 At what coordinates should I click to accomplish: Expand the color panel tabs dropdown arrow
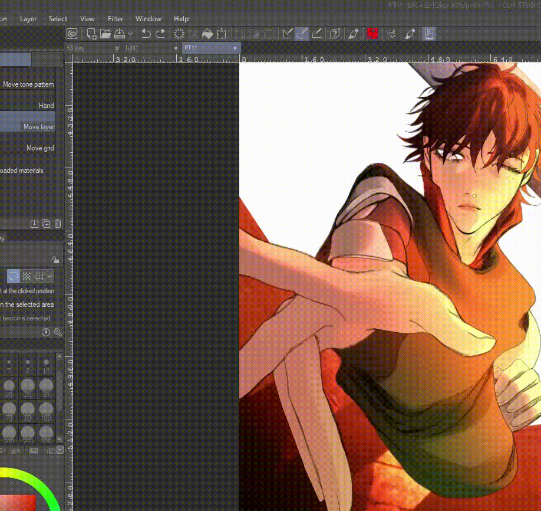pos(60,450)
